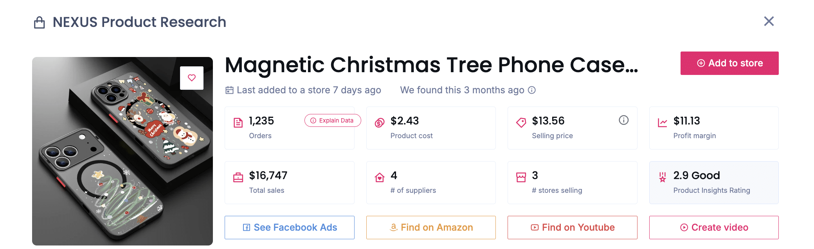The width and height of the screenshot is (814, 249).
Task: Click info icon next to 'We found this'
Action: pos(531,90)
